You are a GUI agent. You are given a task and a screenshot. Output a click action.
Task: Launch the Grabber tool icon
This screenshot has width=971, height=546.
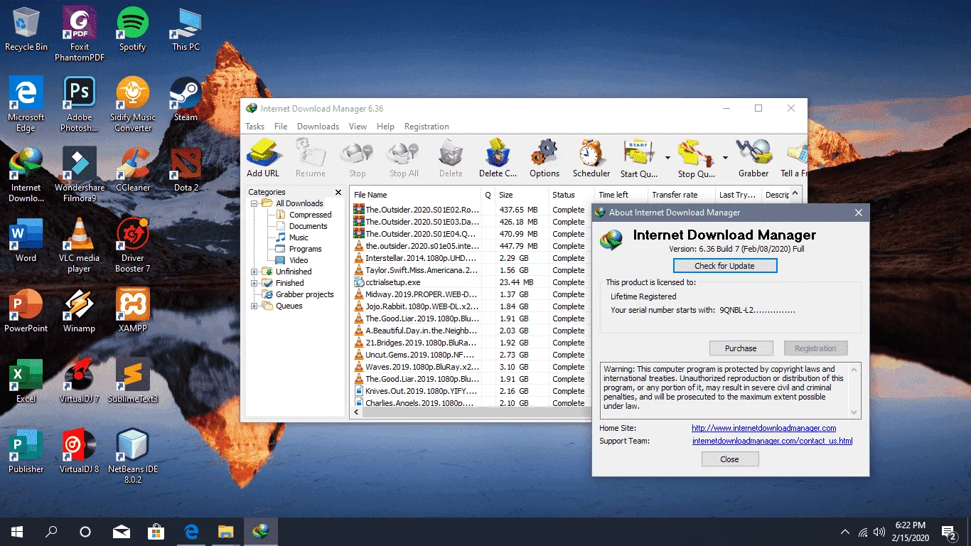753,158
